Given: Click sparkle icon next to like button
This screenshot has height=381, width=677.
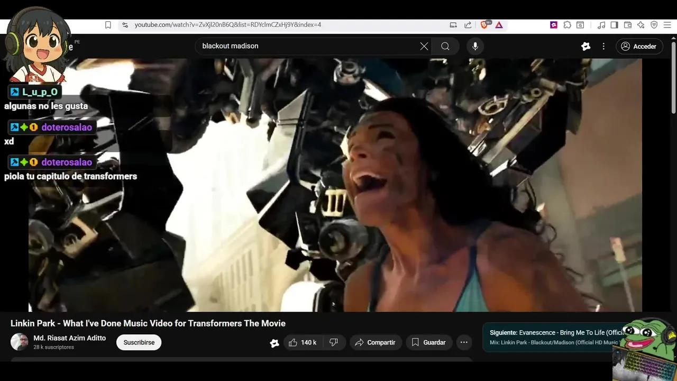Looking at the screenshot, I should [275, 343].
